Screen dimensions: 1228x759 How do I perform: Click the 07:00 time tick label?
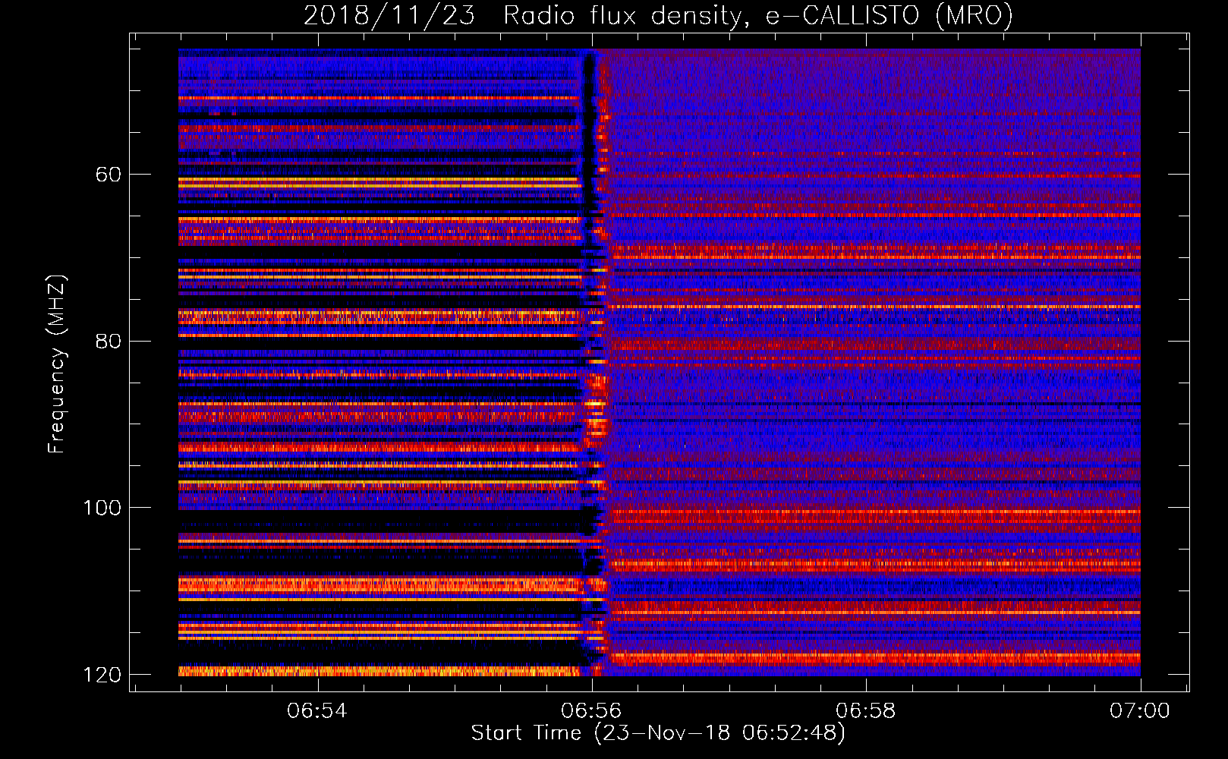1140,710
